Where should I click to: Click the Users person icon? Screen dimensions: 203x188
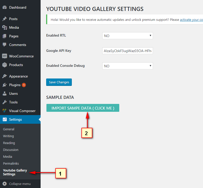tap(5, 93)
